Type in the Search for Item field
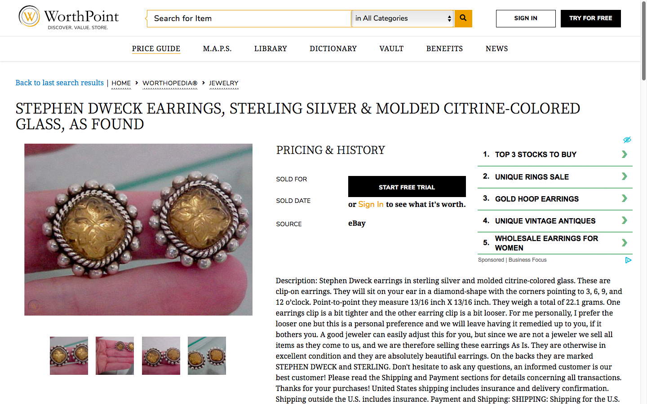The image size is (647, 404). [249, 18]
